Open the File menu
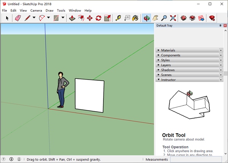228x163 pixels. 5,11
